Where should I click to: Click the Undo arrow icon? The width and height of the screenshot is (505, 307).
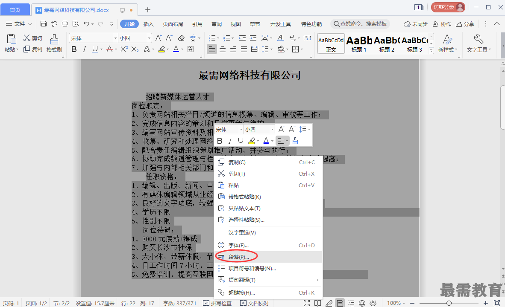click(x=86, y=24)
